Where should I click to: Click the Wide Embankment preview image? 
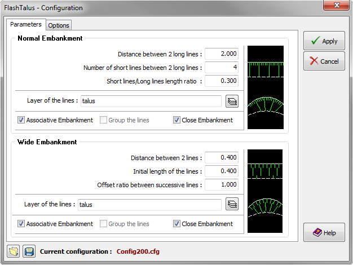click(x=265, y=191)
